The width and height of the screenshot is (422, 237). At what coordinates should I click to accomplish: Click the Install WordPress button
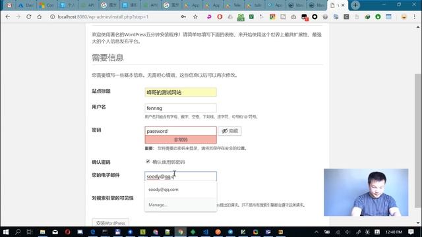(x=110, y=223)
